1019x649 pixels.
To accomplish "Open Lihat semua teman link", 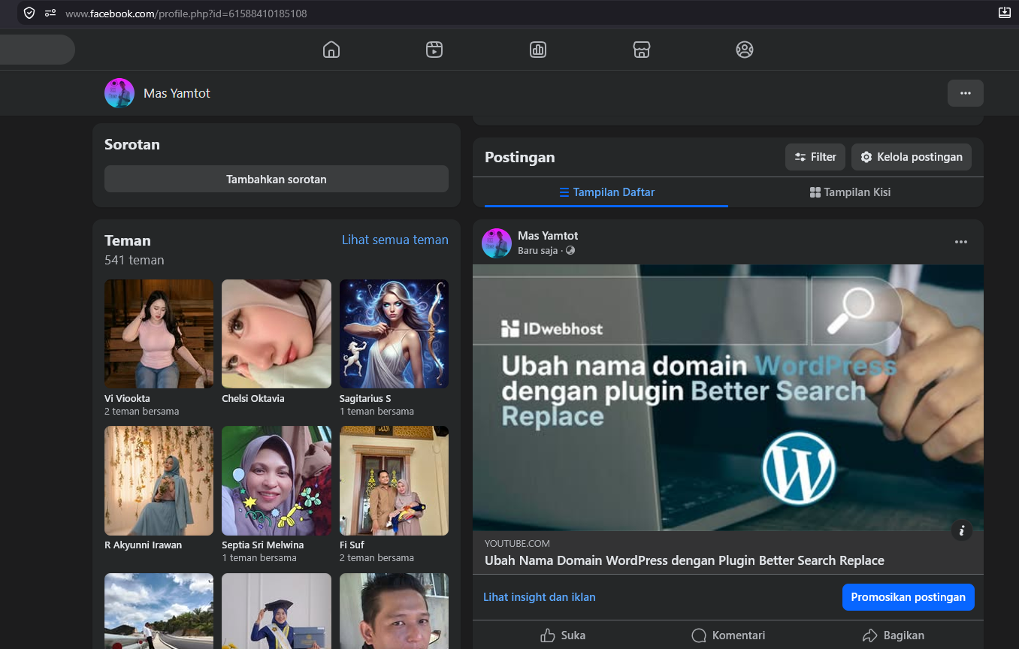I will pyautogui.click(x=395, y=240).
